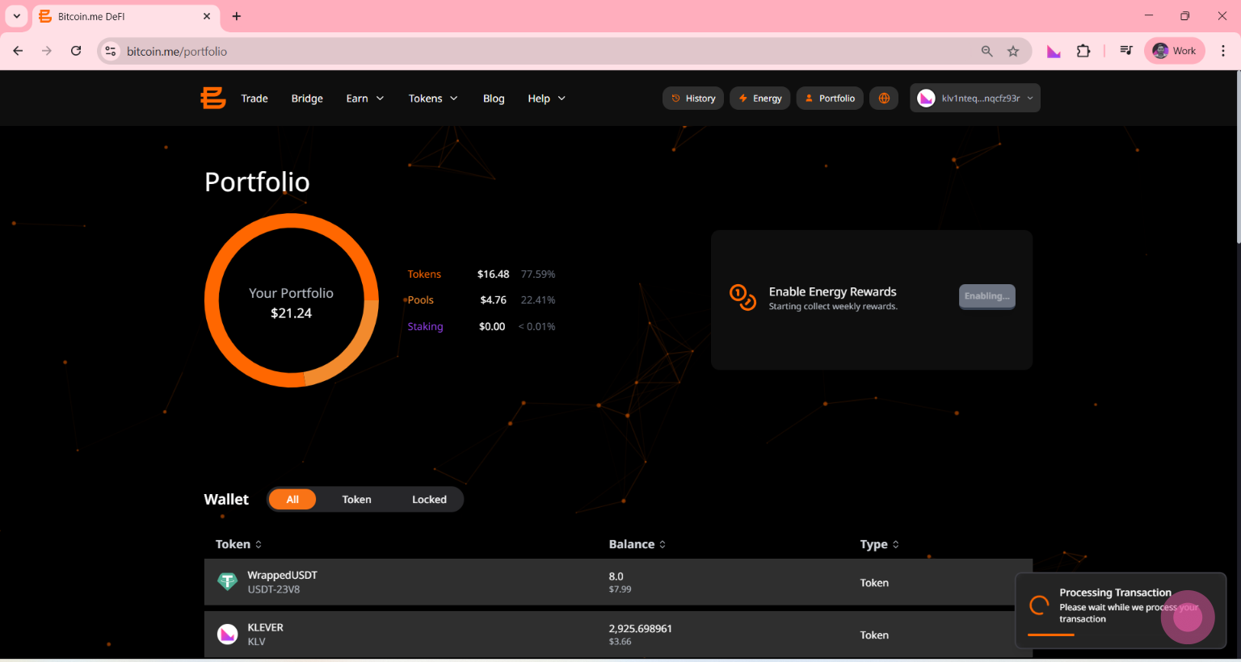This screenshot has height=662, width=1241.
Task: Open the wallet address account dropdown
Action: coord(975,98)
